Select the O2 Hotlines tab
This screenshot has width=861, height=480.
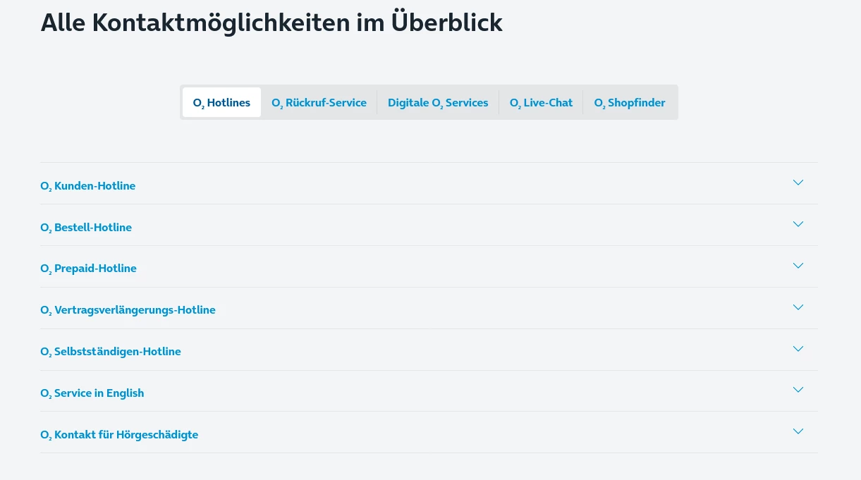click(x=221, y=103)
